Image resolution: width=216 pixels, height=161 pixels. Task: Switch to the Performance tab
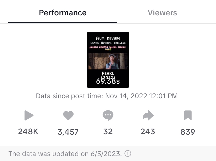tap(63, 13)
